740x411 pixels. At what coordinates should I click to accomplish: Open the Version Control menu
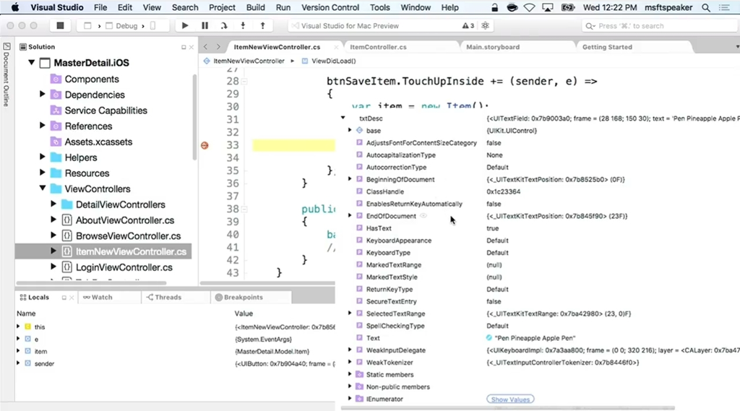click(x=330, y=7)
